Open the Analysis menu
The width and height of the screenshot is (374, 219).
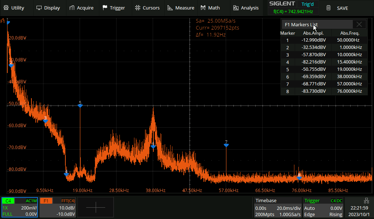tap(246, 8)
